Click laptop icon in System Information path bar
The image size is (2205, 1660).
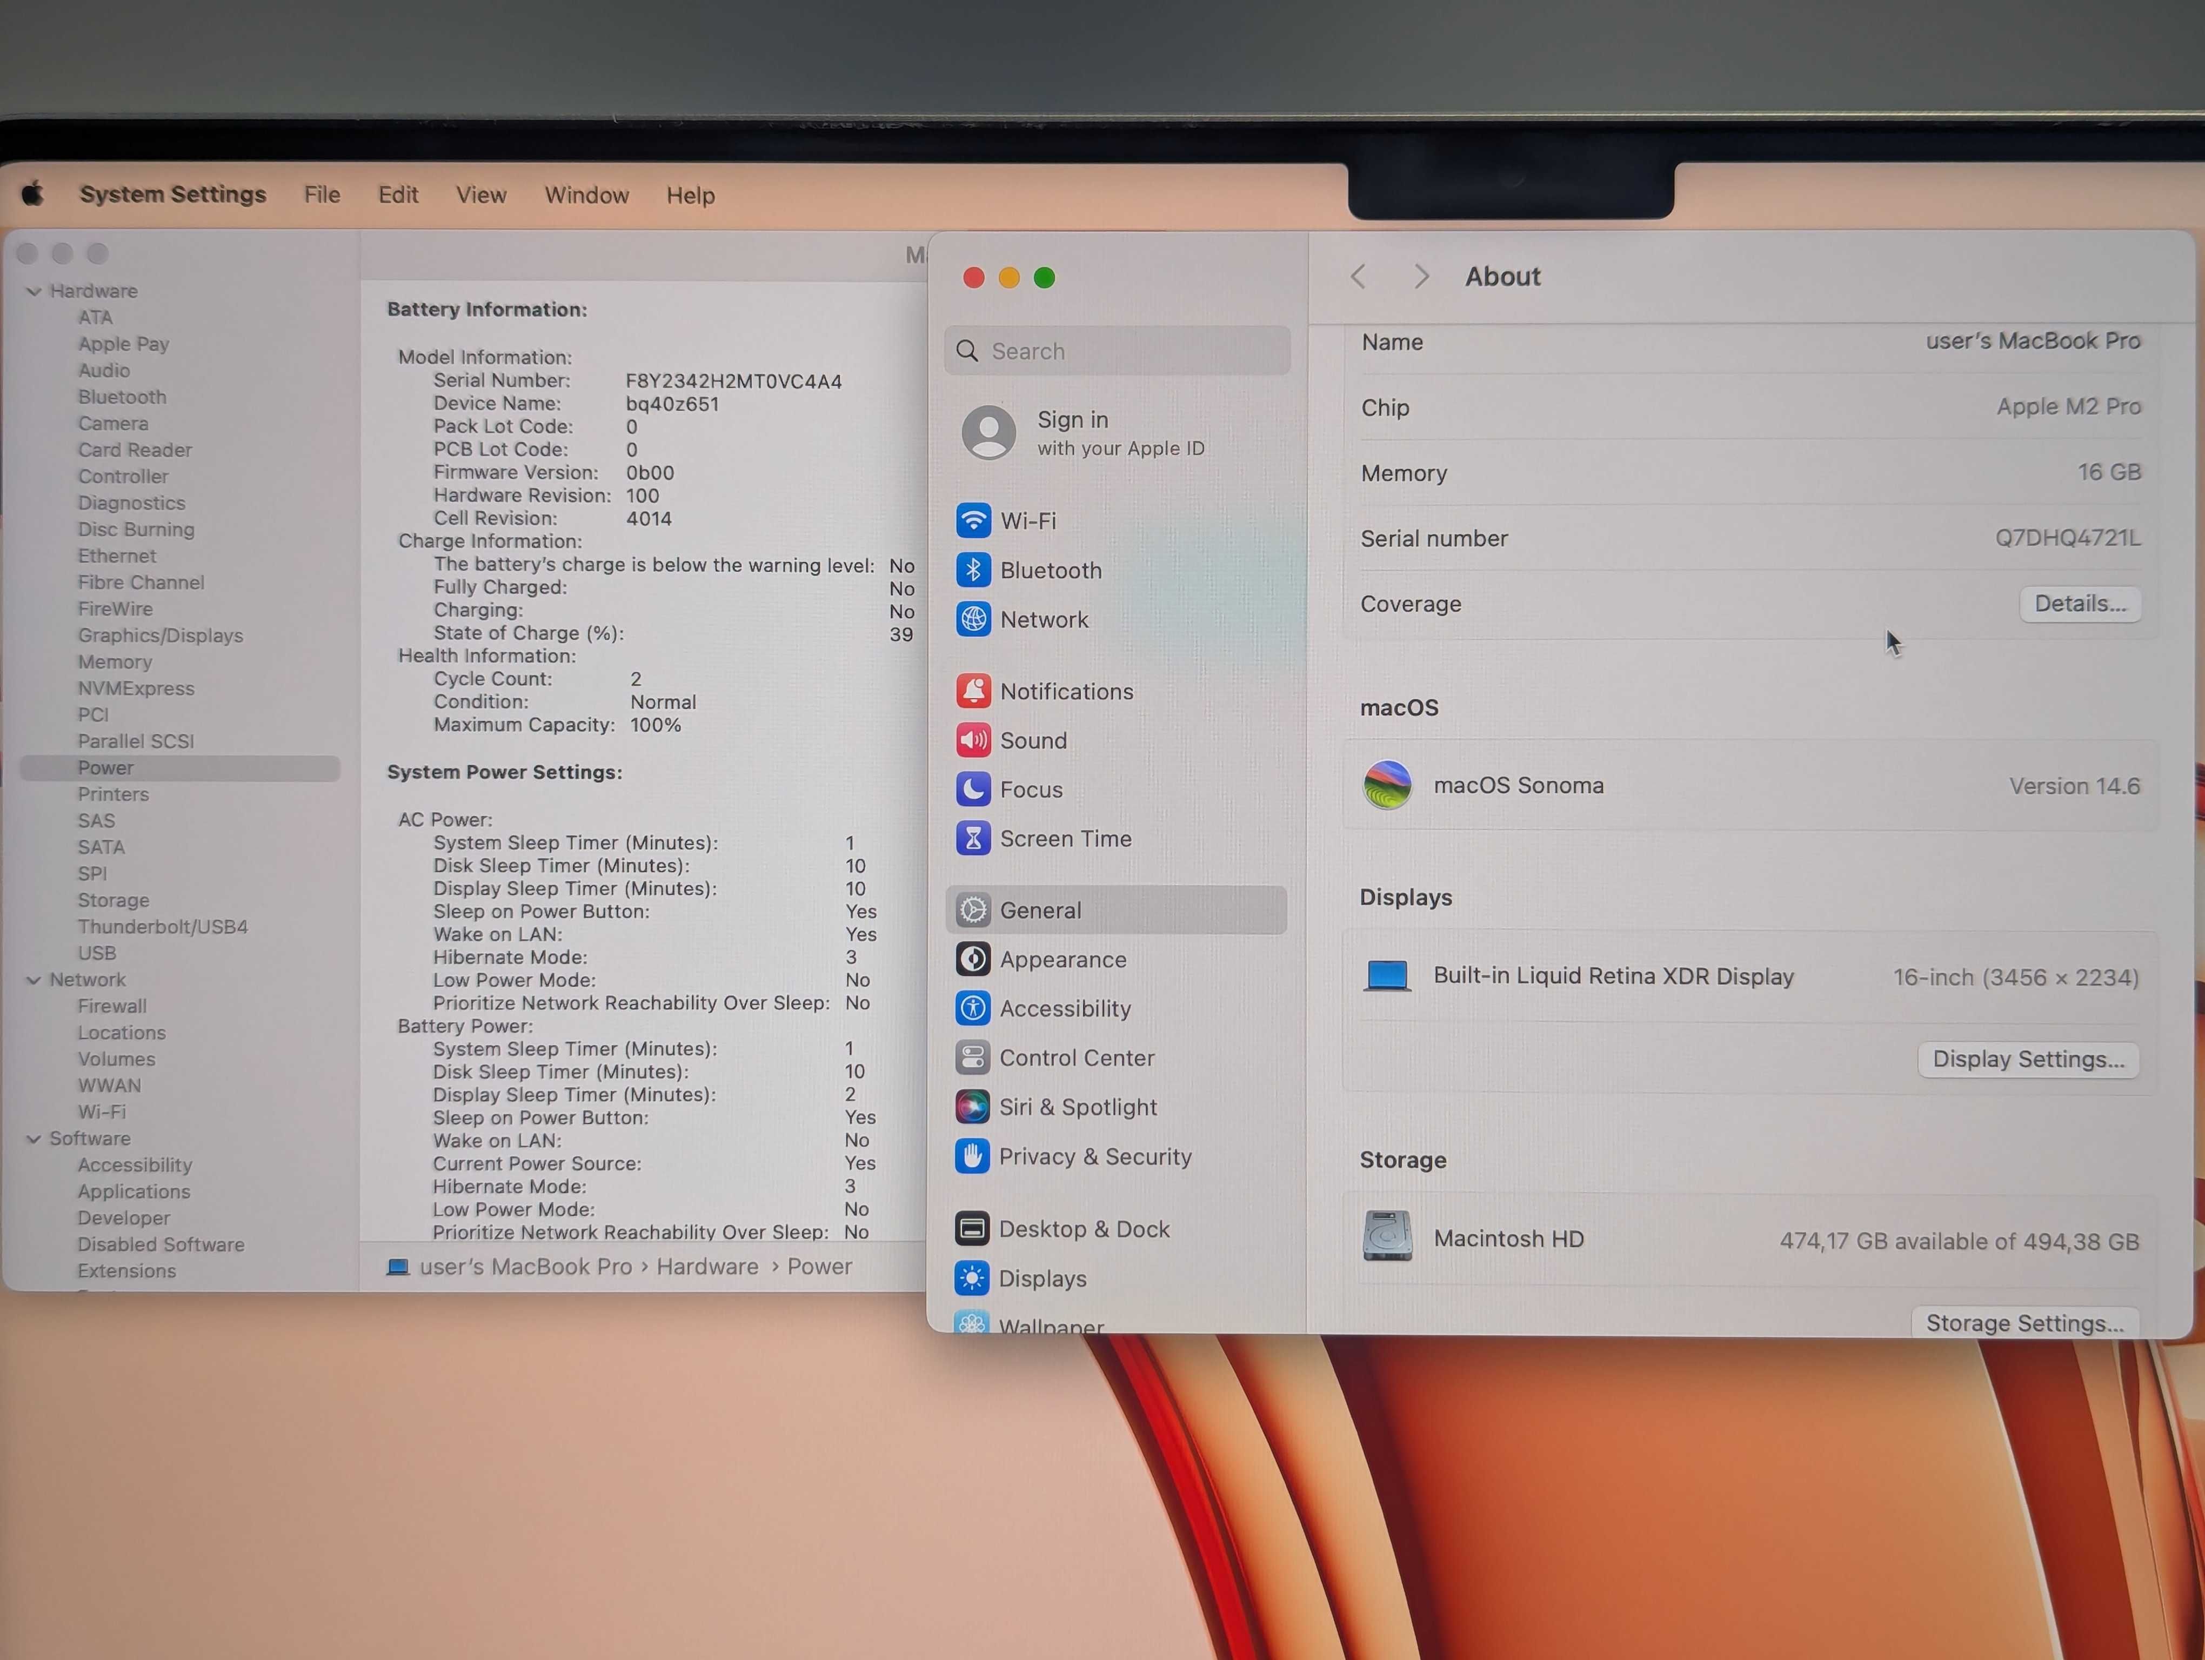click(398, 1267)
